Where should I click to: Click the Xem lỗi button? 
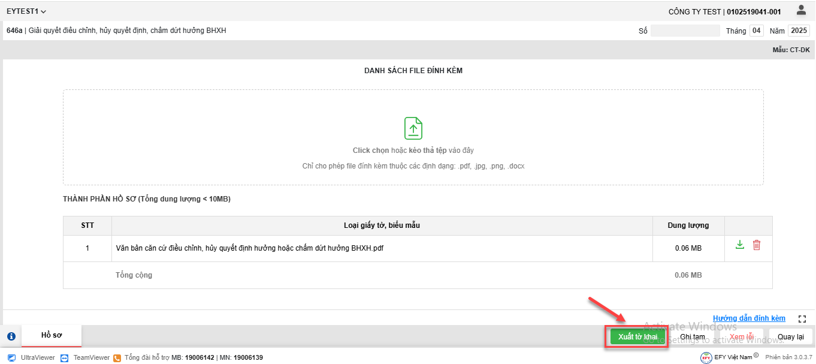pyautogui.click(x=741, y=337)
